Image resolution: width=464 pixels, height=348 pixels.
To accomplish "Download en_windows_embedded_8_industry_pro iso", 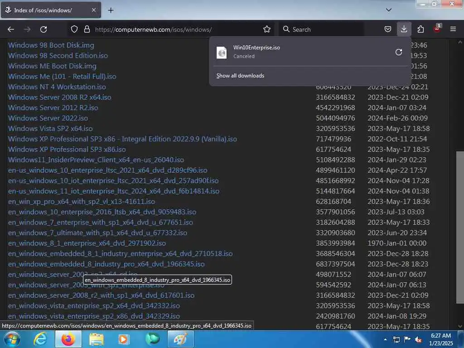I will click(x=106, y=264).
